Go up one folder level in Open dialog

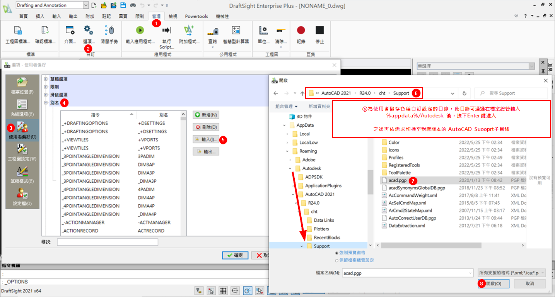point(302,93)
